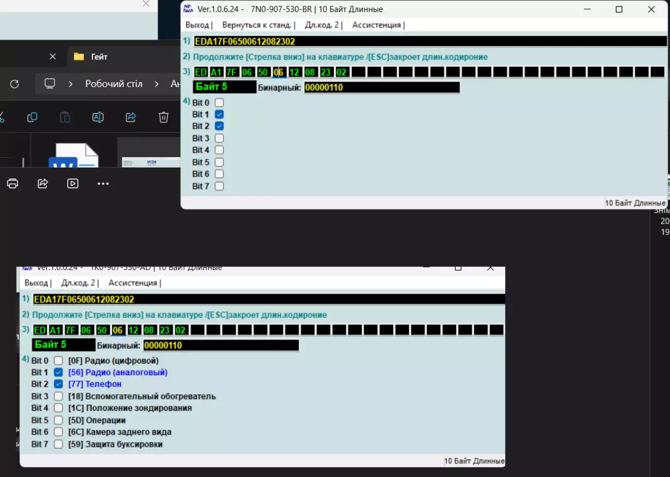
Task: Click Выход in the upper window menu
Action: [x=197, y=25]
